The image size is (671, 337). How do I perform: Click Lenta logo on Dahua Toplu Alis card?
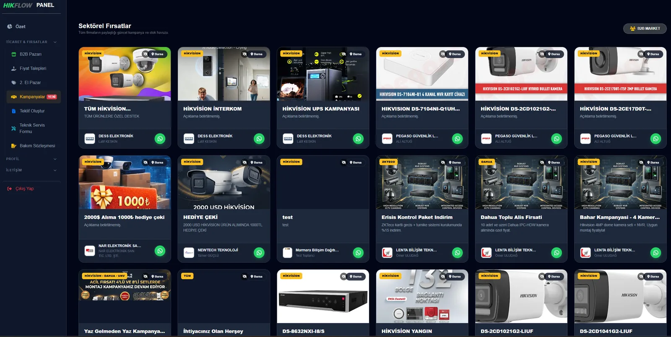486,253
